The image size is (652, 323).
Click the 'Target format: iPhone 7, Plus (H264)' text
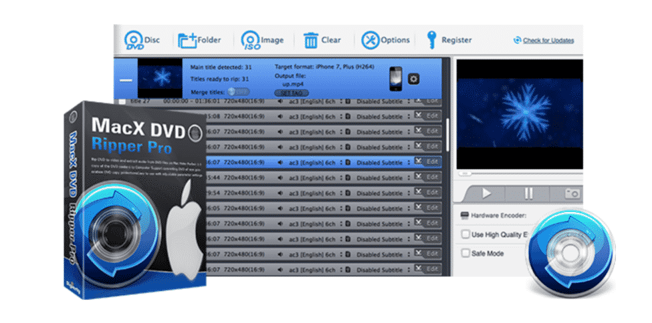pyautogui.click(x=326, y=67)
